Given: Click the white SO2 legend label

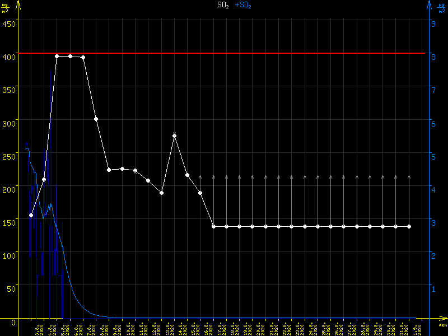Looking at the screenshot, I should [x=223, y=5].
